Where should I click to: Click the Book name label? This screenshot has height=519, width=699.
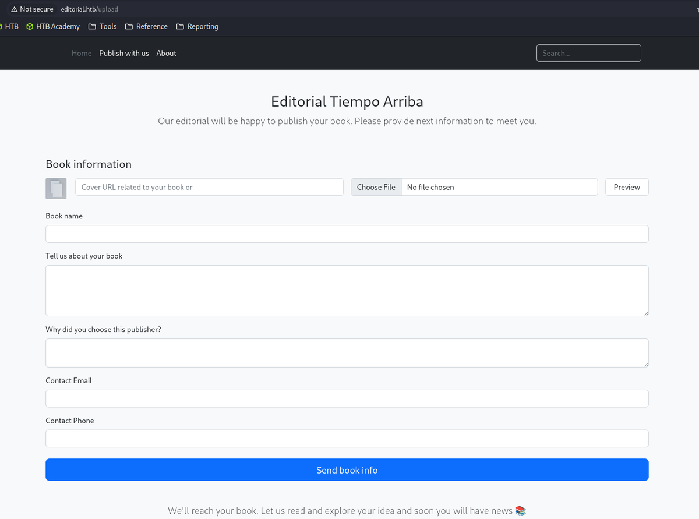tap(64, 216)
